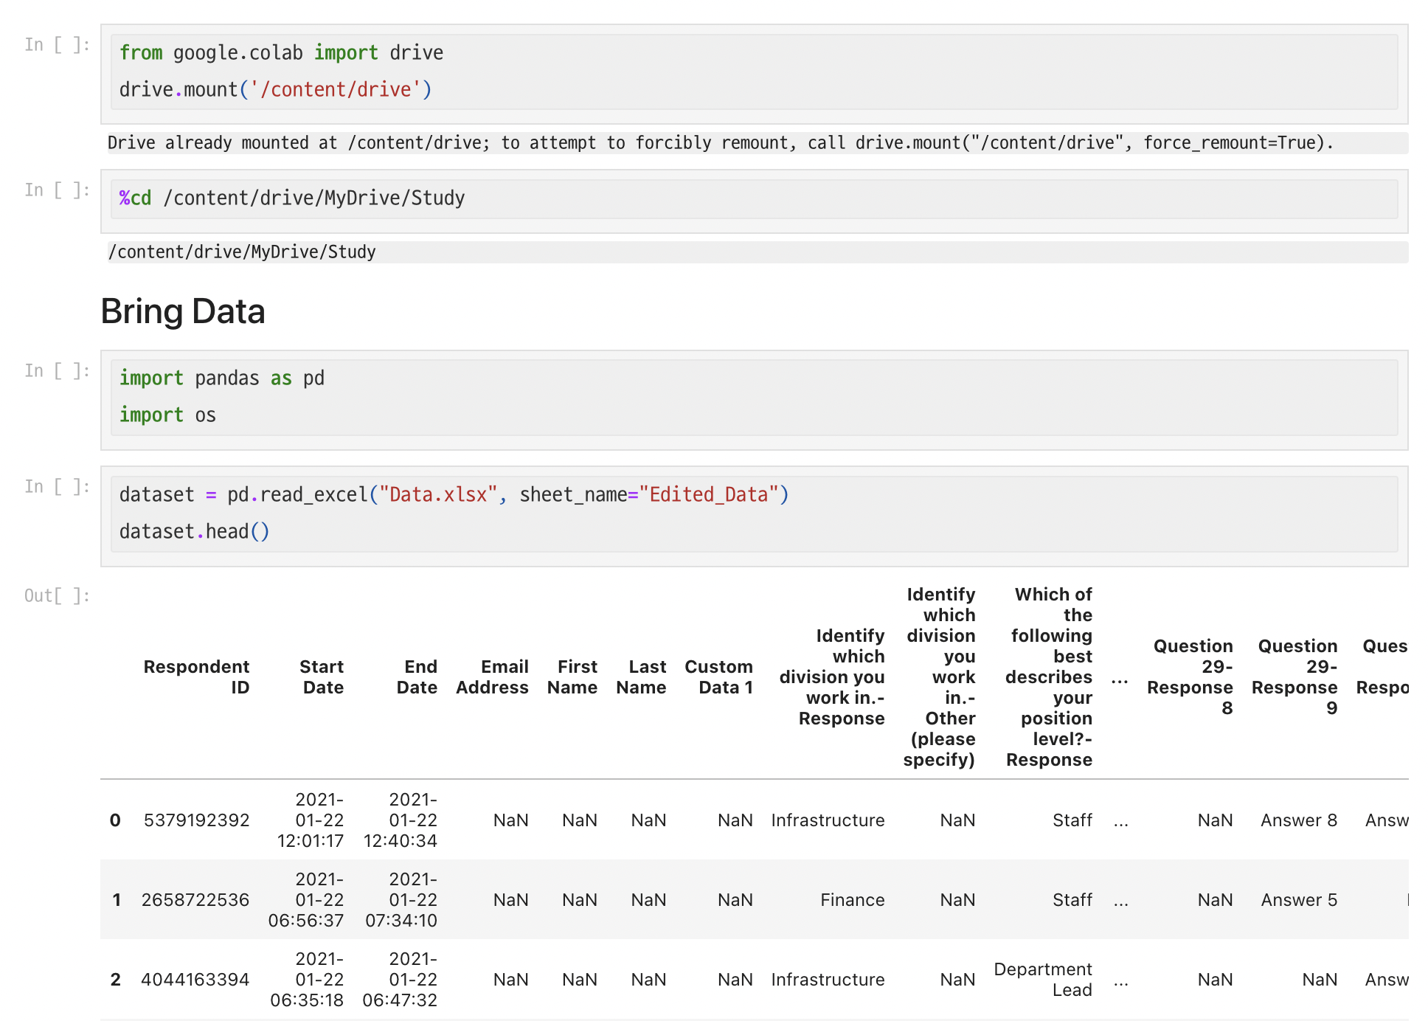Click the Email Address column header

click(493, 676)
